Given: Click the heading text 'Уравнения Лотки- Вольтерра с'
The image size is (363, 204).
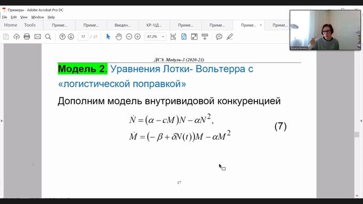Looking at the screenshot, I should (x=181, y=69).
